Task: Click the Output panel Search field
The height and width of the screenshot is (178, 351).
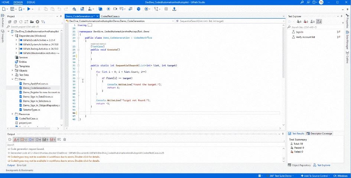Action: pos(145,145)
